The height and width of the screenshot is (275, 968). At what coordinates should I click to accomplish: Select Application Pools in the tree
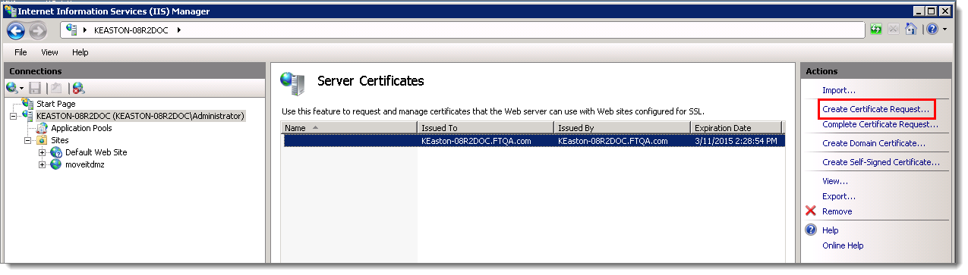click(x=81, y=128)
